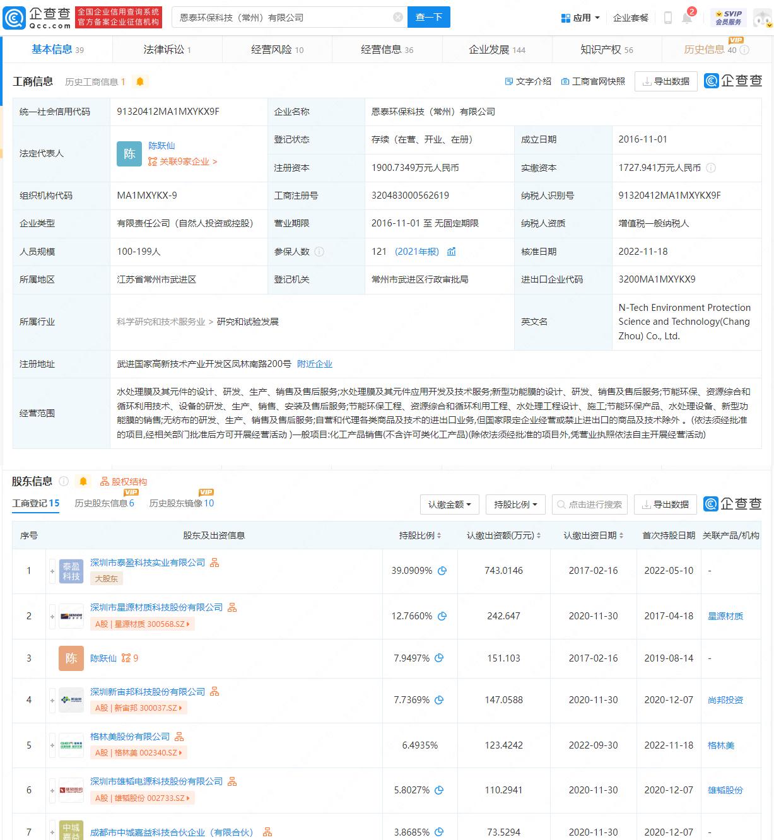
Task: Open the 持股比例 dropdown
Action: pos(515,505)
